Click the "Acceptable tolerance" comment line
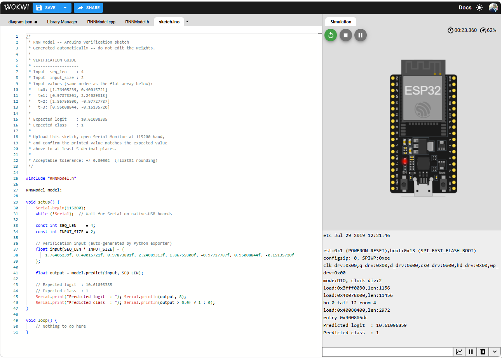The image size is (502, 358). [93, 160]
